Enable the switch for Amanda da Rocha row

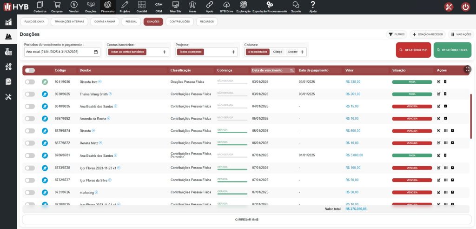(30, 118)
